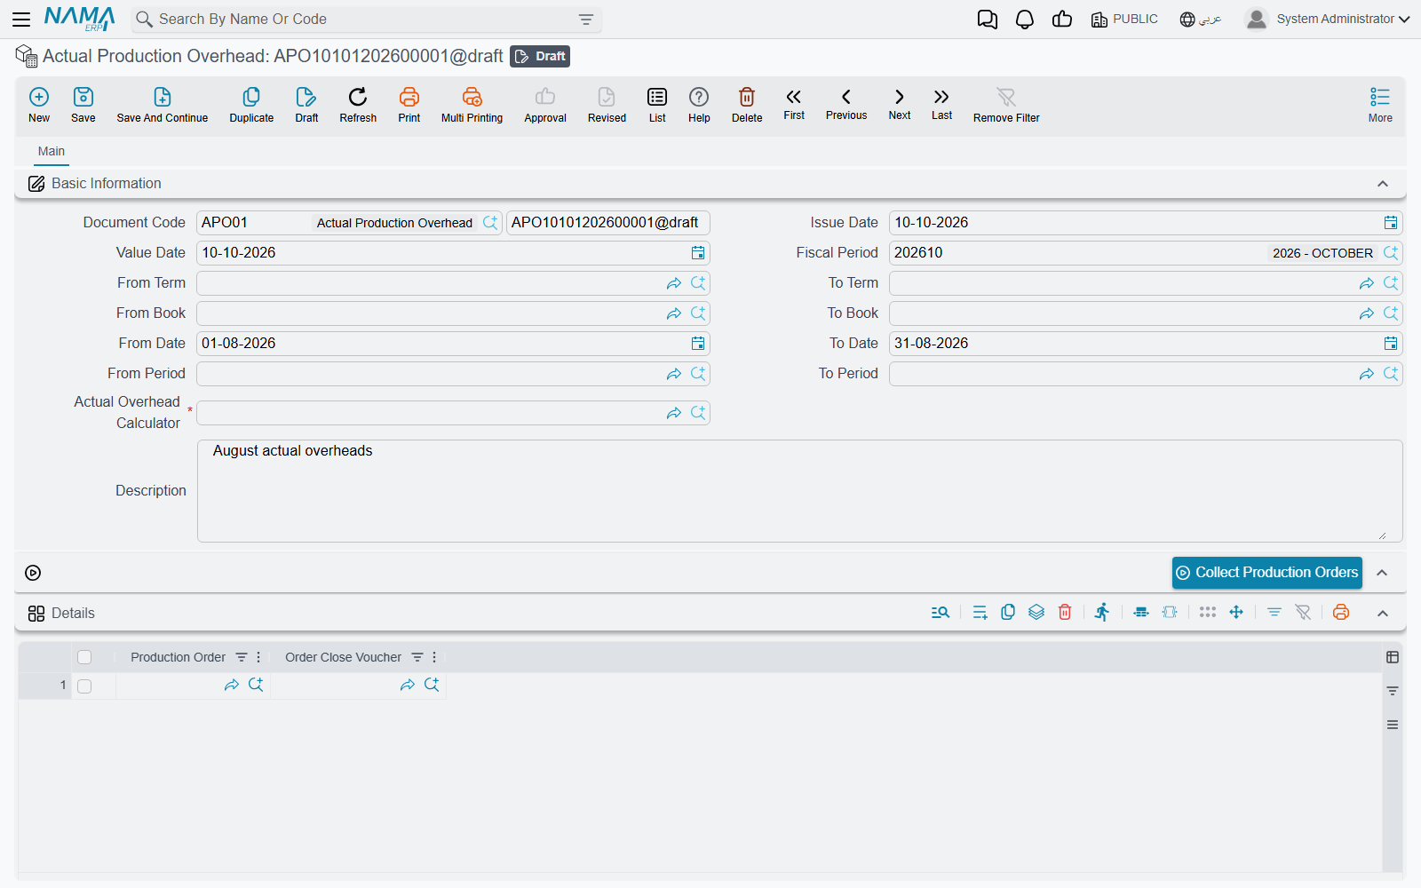The height and width of the screenshot is (888, 1421).
Task: Open search filter options dropdown
Action: pyautogui.click(x=586, y=20)
